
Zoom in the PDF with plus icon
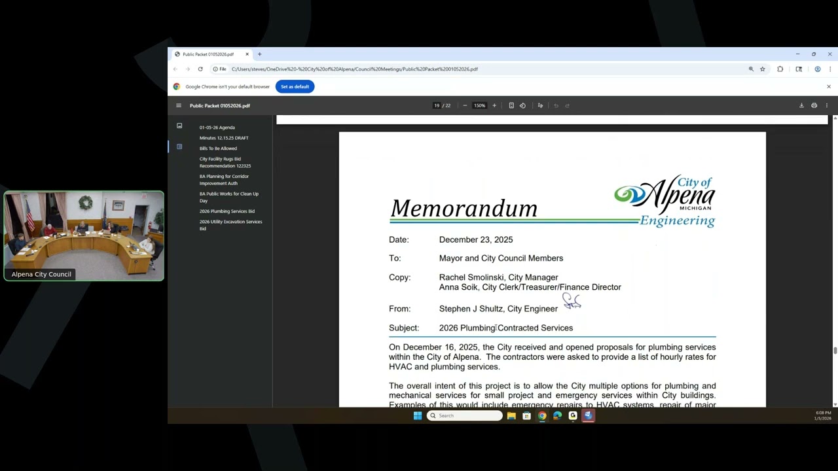(x=494, y=105)
